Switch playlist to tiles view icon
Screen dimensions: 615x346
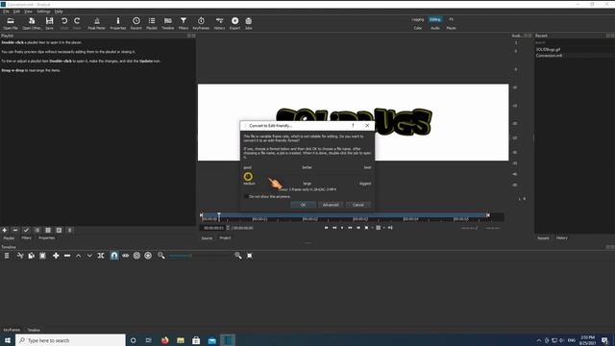[48, 230]
